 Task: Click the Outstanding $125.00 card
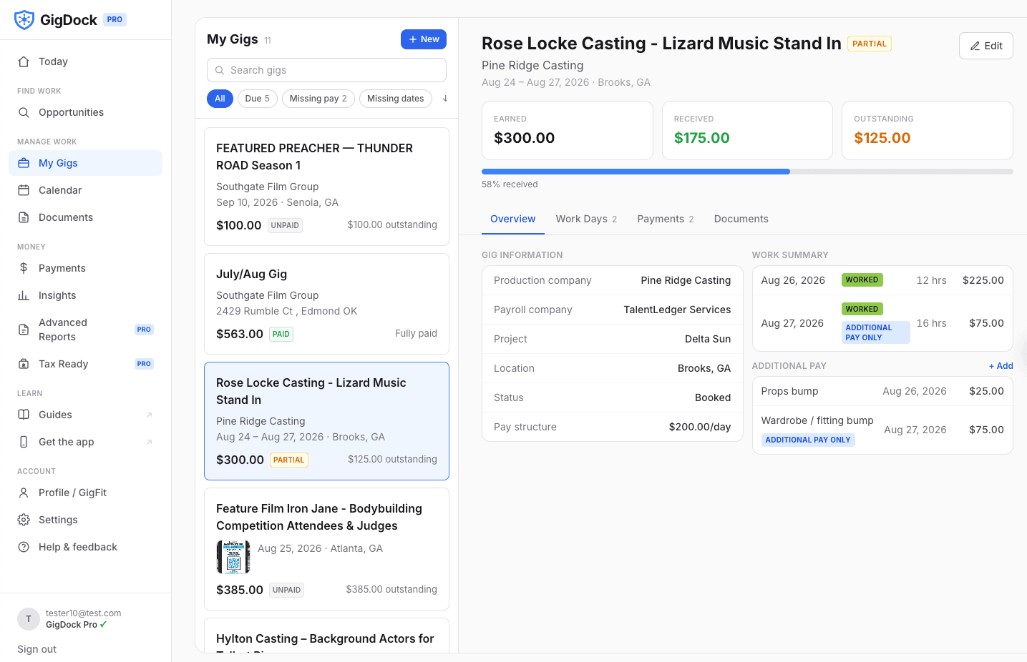pyautogui.click(x=927, y=130)
